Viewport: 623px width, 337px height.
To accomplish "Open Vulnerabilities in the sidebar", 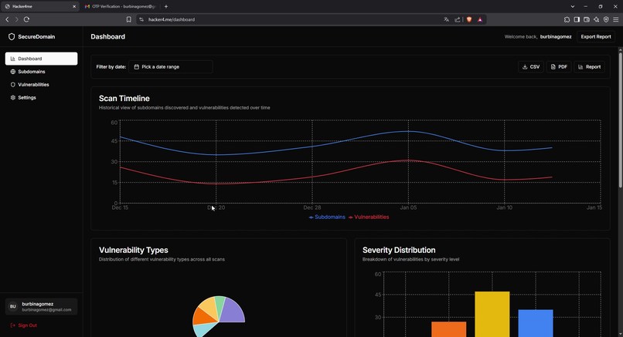I will pyautogui.click(x=41, y=85).
